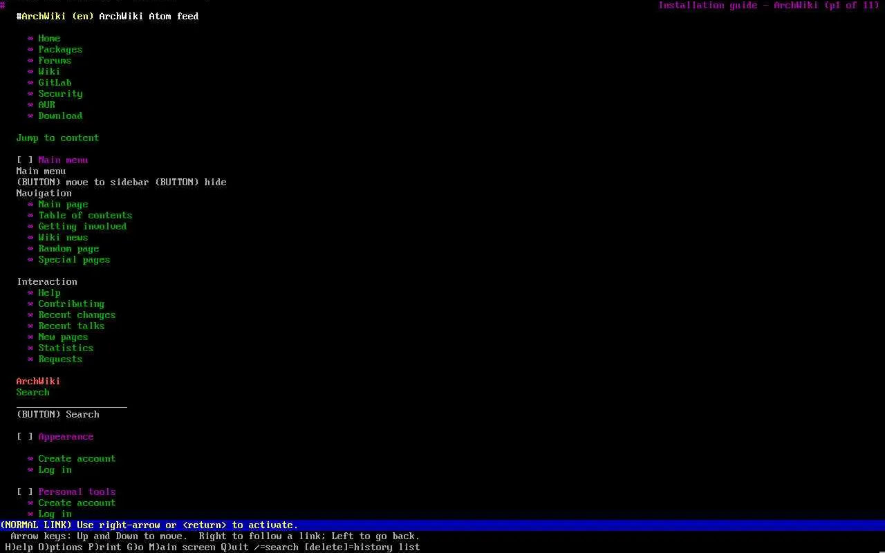This screenshot has height=553, width=885.
Task: Click the purple Personal tools label
Action: [77, 491]
